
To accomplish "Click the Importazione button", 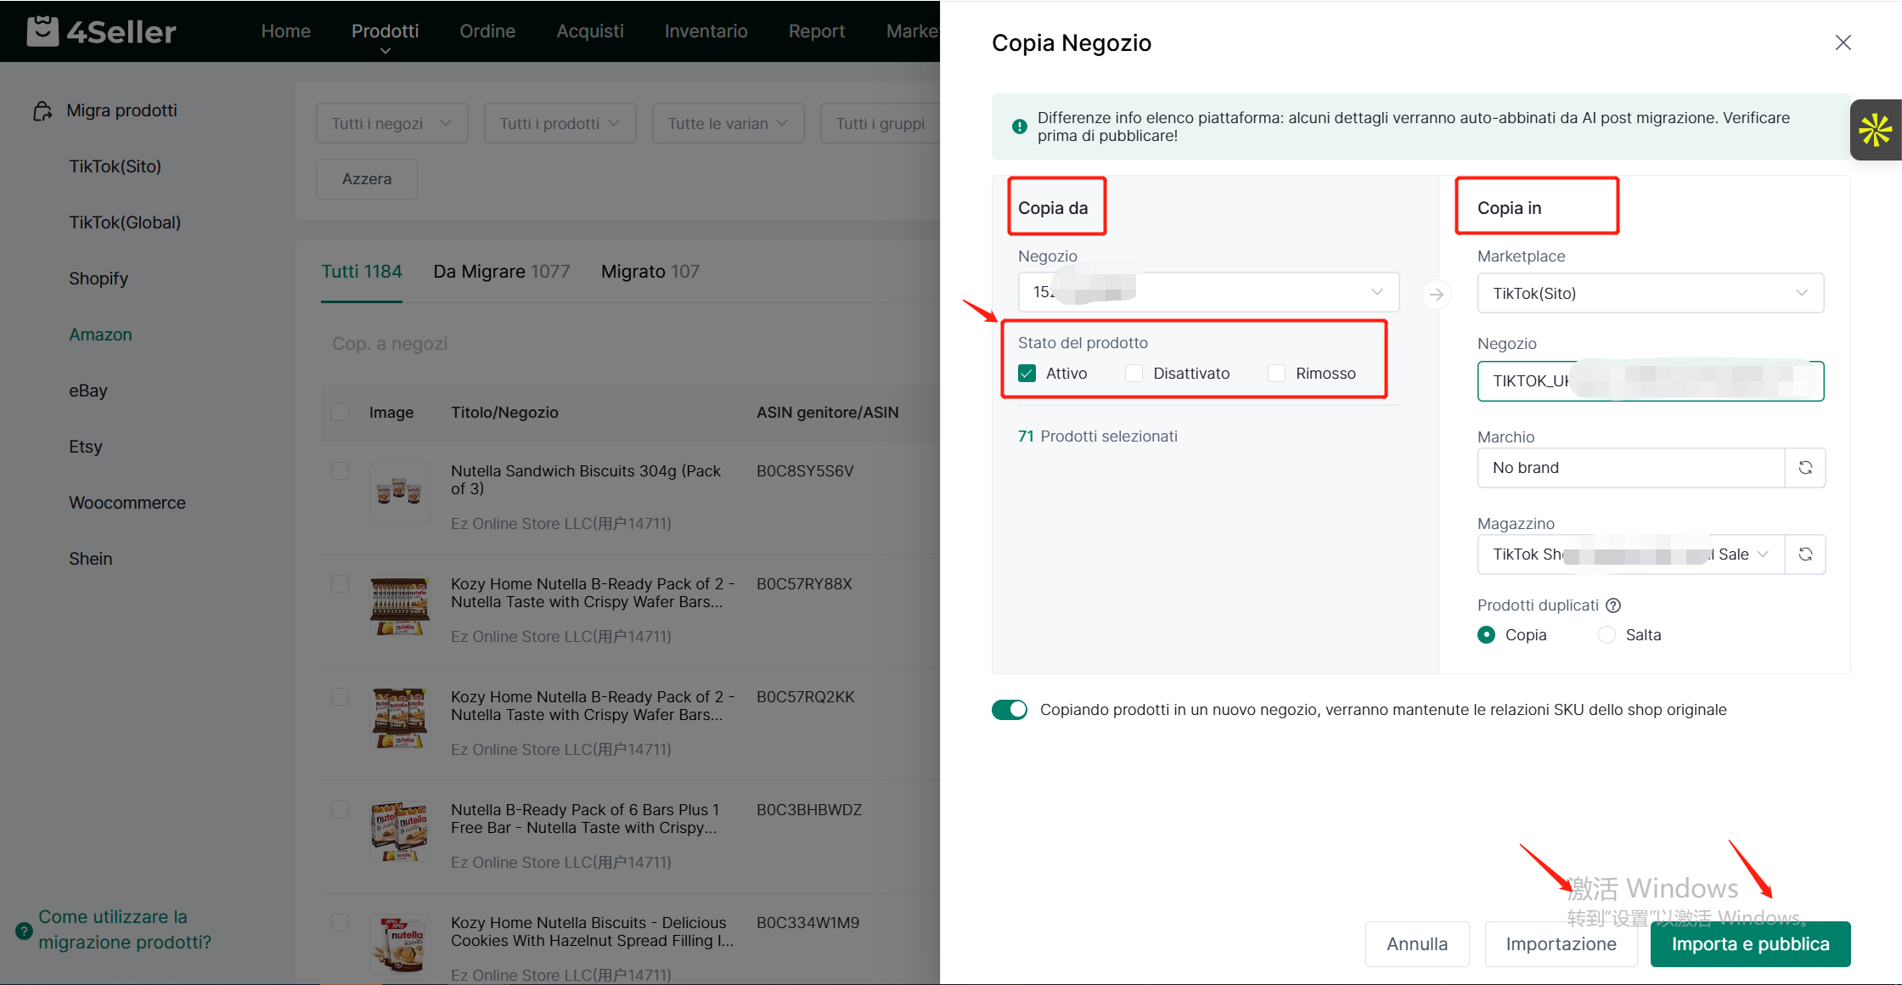I will pos(1561,944).
